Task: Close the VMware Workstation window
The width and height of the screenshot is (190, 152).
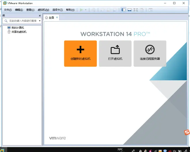Action: point(184,3)
